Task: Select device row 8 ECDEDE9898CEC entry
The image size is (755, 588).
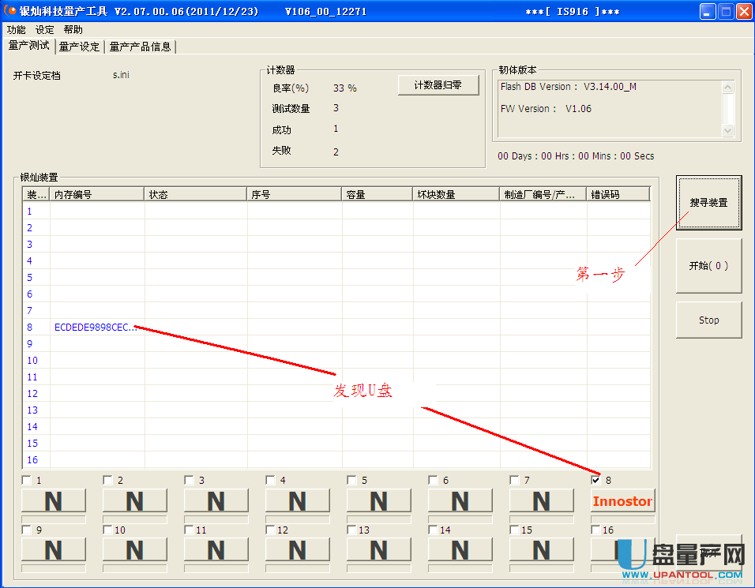Action: click(96, 327)
